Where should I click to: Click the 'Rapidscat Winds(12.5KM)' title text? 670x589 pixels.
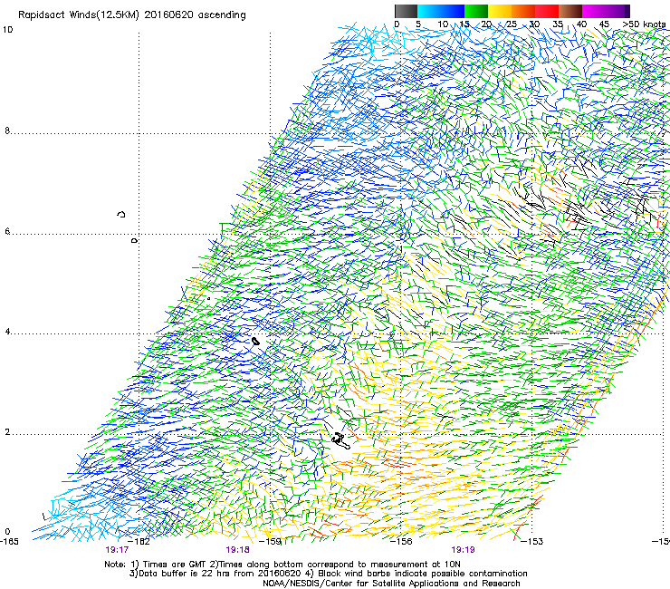(79, 15)
